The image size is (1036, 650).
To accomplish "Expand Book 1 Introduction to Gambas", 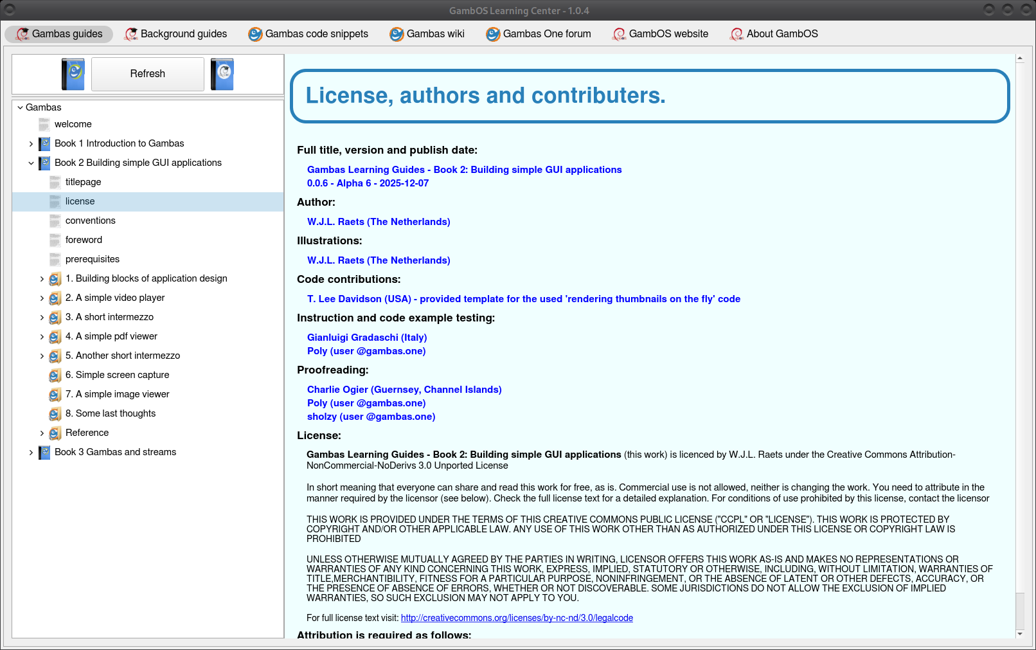I will [x=31, y=143].
